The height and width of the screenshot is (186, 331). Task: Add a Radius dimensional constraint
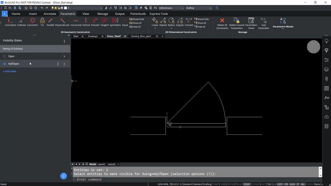(x=171, y=22)
